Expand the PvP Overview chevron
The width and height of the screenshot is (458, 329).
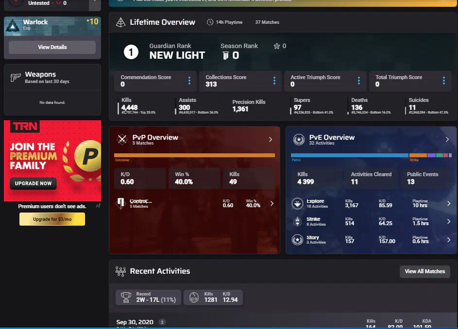[x=271, y=140]
